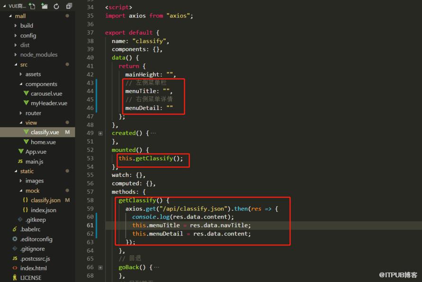Click the New Folder icon in explorer header

coord(45,6)
